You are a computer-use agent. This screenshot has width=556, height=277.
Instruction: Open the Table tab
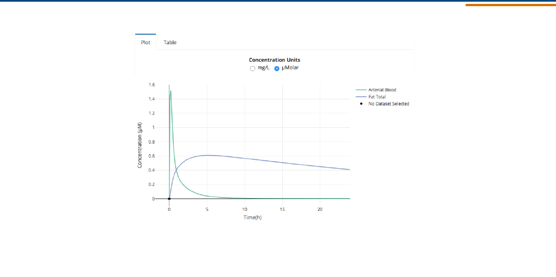pyautogui.click(x=170, y=43)
